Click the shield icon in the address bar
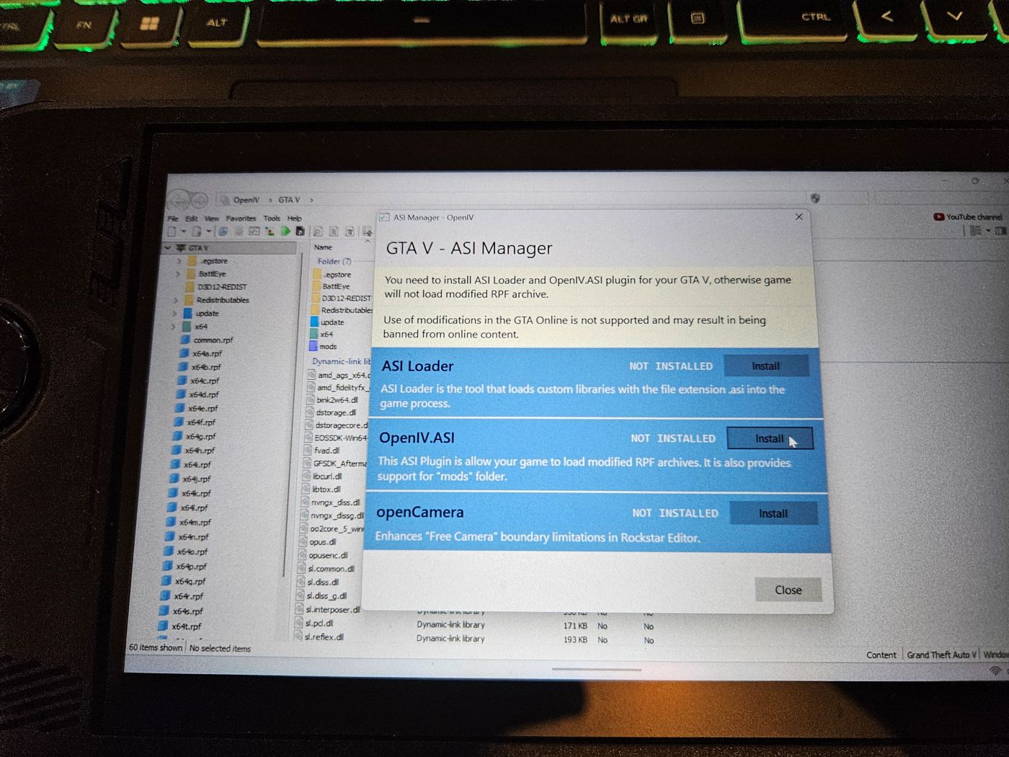 pyautogui.click(x=815, y=198)
